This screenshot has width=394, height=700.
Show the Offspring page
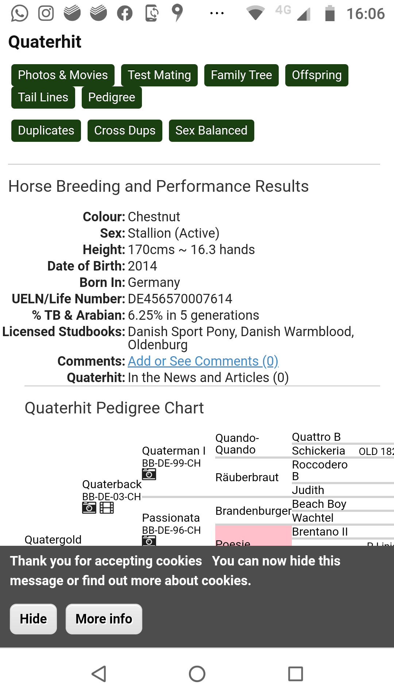coord(317,75)
